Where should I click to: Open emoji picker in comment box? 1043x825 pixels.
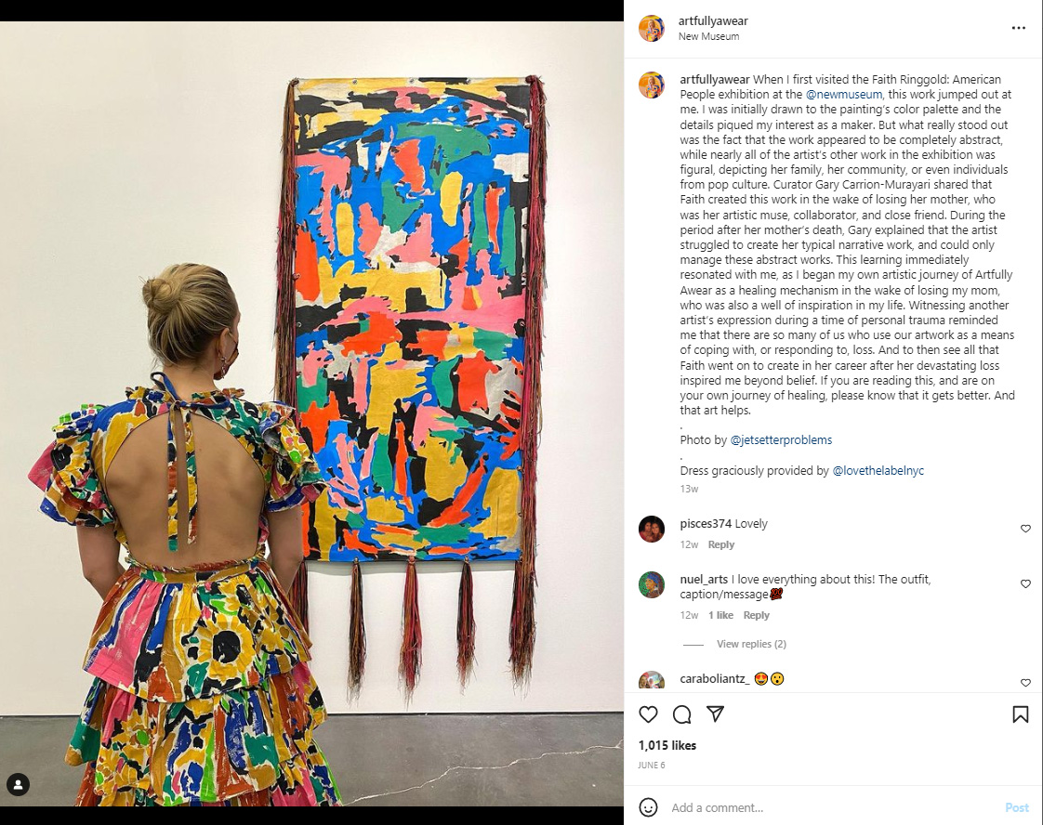tap(648, 807)
